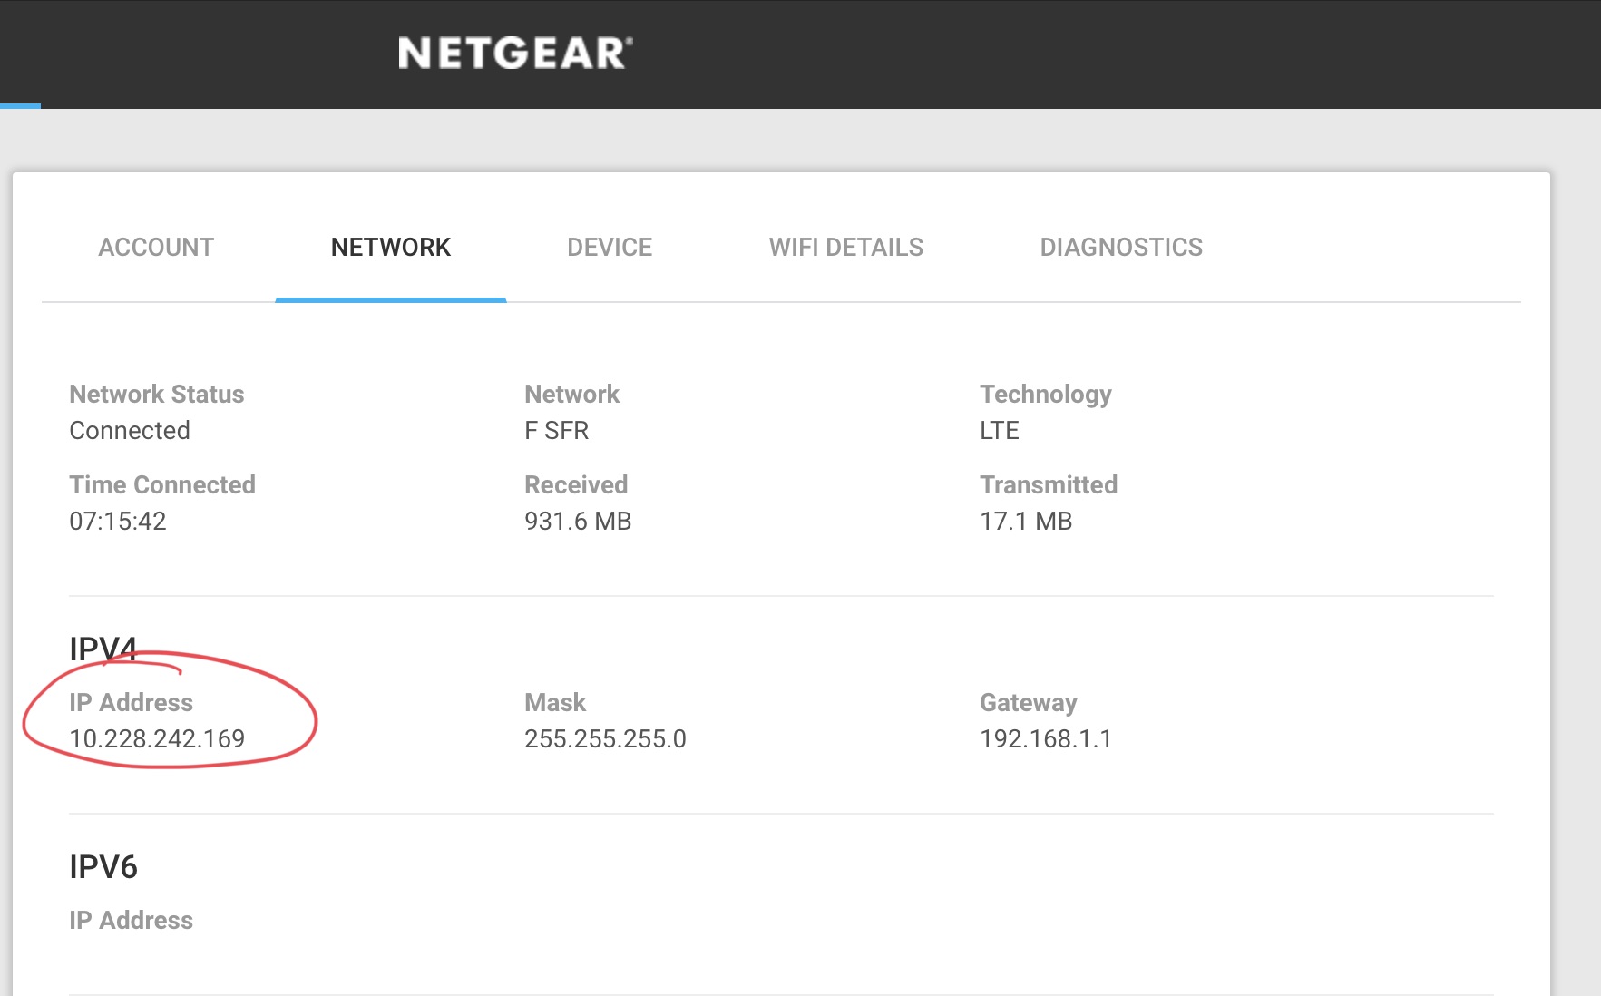
Task: Open the WIFI DETAILS tab
Action: point(845,247)
